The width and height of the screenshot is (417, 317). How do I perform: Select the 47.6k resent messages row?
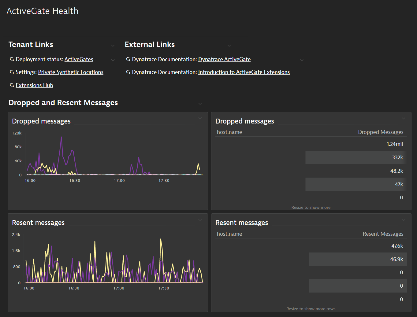311,246
